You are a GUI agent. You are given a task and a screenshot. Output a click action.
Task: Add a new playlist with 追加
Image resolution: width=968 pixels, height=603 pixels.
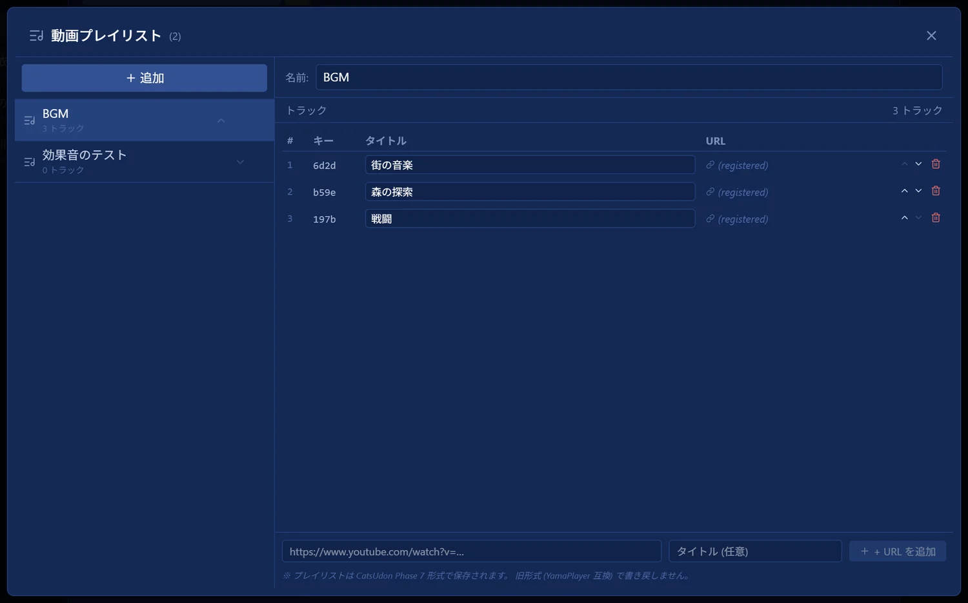(145, 78)
